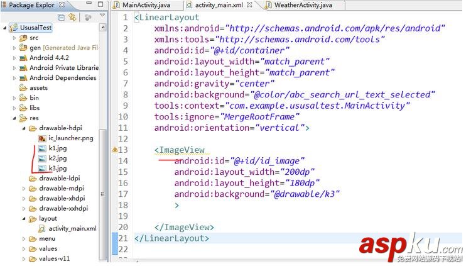
Task: Click the k3.jpg image icon
Action: [43, 169]
